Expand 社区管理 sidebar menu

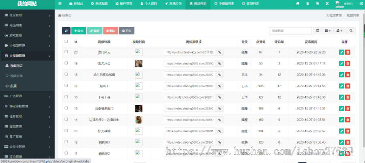tap(27, 15)
